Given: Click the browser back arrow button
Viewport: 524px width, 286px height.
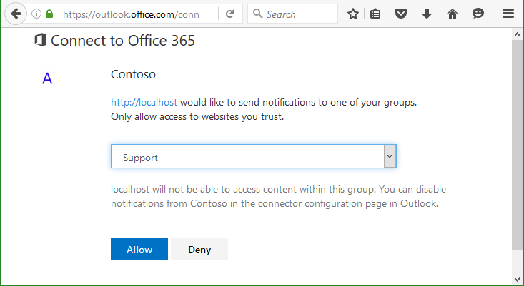Looking at the screenshot, I should coord(15,14).
